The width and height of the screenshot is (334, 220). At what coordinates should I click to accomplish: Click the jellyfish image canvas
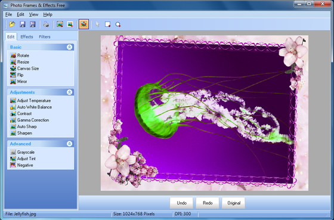(205, 113)
